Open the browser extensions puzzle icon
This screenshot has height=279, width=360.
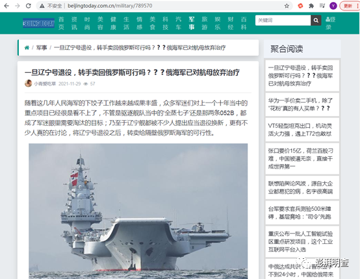[x=311, y=6]
